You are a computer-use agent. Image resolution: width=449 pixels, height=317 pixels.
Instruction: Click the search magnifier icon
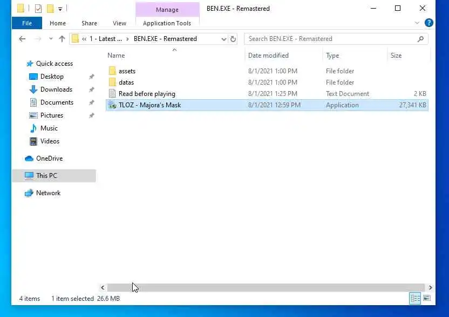(x=420, y=39)
